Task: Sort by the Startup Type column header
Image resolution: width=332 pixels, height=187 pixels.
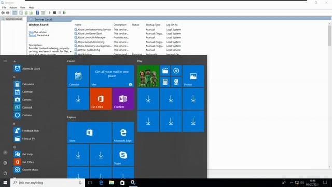Action: pos(153,25)
